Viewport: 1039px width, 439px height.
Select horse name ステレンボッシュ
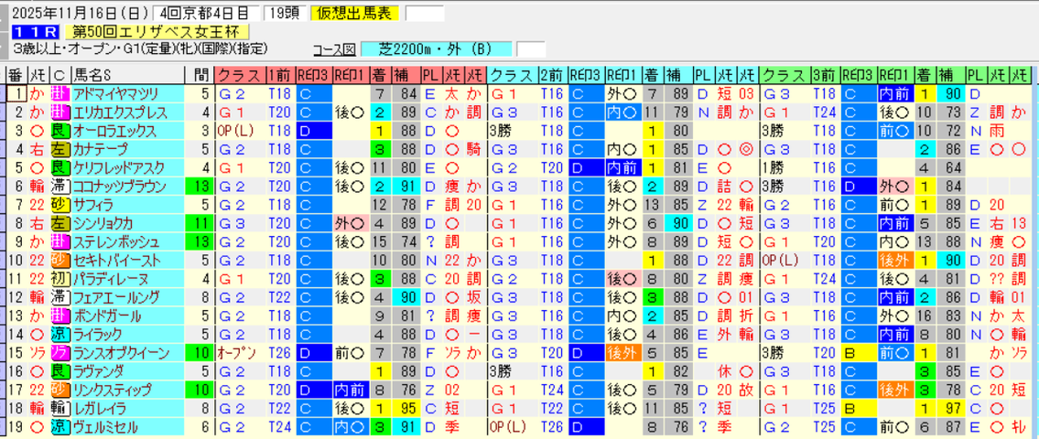(x=115, y=241)
